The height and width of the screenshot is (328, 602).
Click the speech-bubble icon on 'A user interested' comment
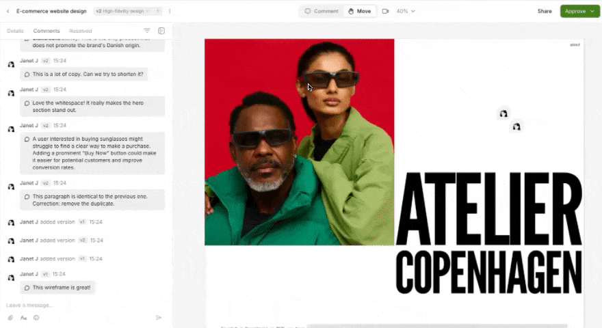(x=27, y=139)
